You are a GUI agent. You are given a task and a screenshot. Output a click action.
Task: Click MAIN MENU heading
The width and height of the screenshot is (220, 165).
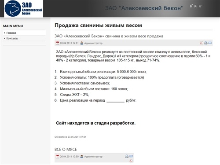click(x=13, y=26)
